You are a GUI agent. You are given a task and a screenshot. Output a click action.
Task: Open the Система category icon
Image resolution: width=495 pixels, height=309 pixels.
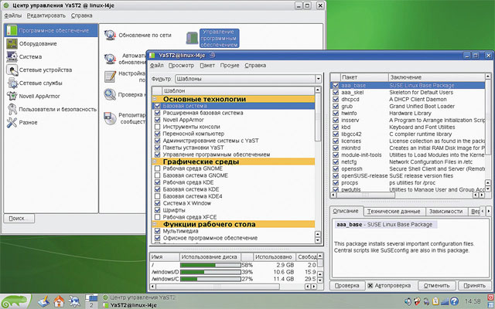pyautogui.click(x=12, y=56)
